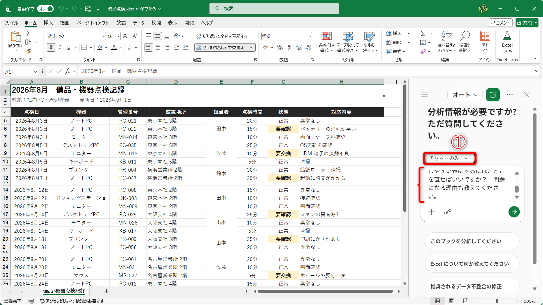Image resolution: width=543 pixels, height=305 pixels.
Task: Toggle Bold formatting
Action: [51, 47]
